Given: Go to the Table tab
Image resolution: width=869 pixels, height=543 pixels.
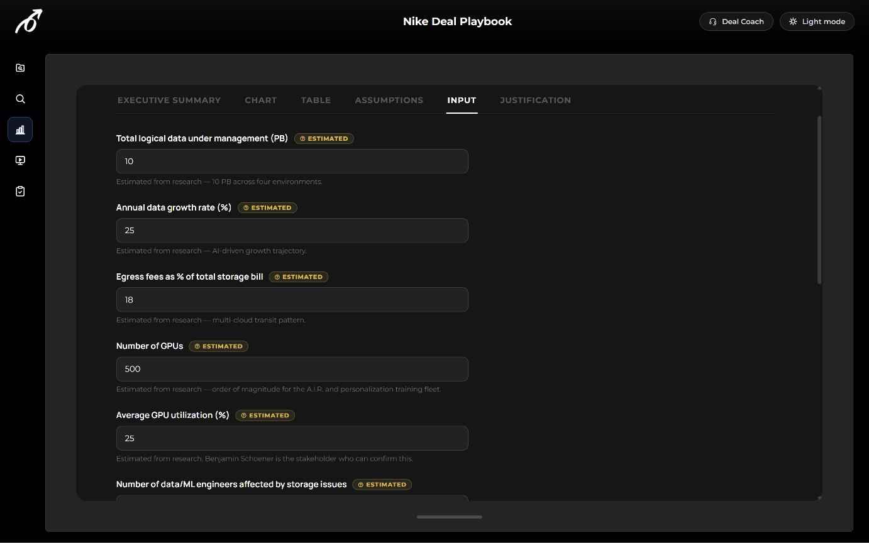Looking at the screenshot, I should 316,100.
